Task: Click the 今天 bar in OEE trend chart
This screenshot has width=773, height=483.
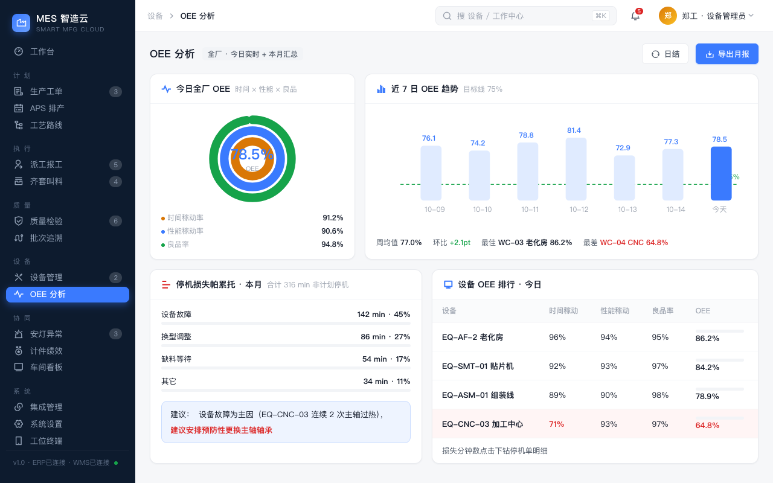Action: click(721, 173)
